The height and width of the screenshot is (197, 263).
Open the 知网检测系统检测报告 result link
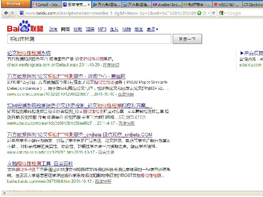80,105
